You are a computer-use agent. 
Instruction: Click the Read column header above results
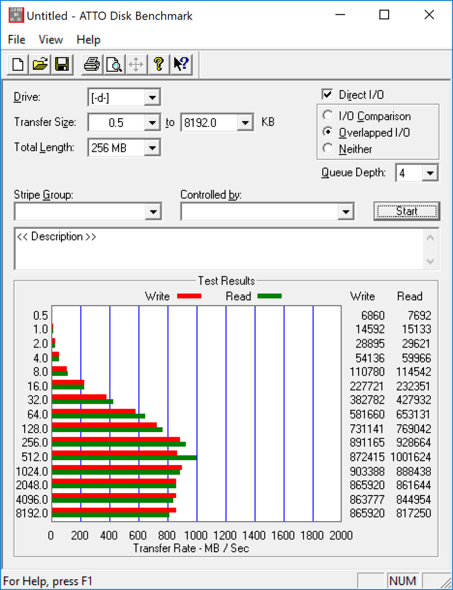[x=410, y=296]
